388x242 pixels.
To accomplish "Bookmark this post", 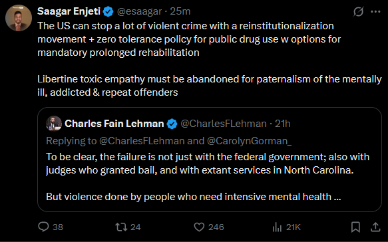I will [x=355, y=227].
